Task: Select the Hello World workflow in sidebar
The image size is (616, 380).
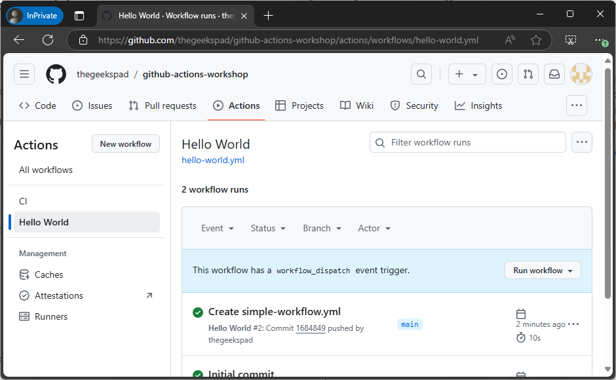Action: click(x=87, y=222)
